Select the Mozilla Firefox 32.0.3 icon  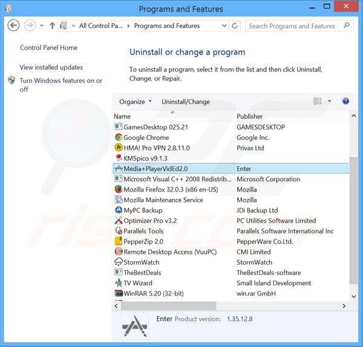(119, 189)
